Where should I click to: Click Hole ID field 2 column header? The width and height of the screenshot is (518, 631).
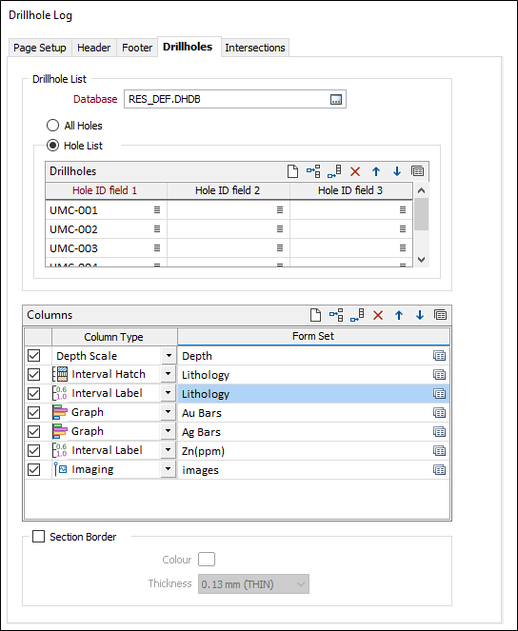(x=229, y=190)
